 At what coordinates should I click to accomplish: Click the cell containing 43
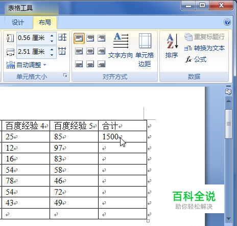pos(26,203)
